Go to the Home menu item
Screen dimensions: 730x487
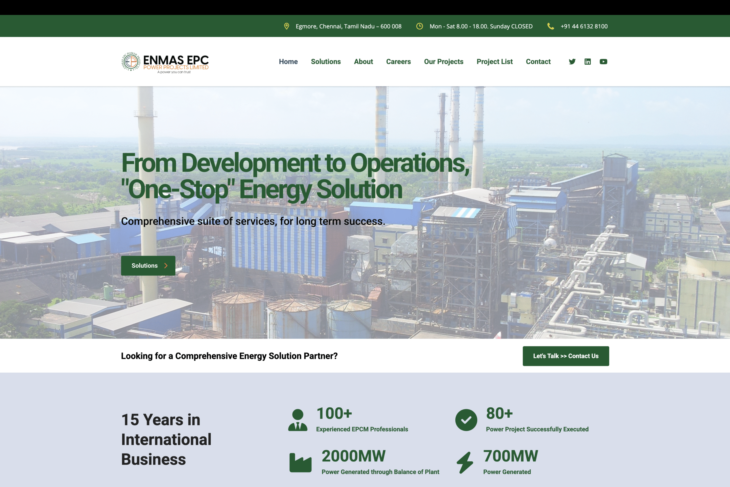click(288, 61)
